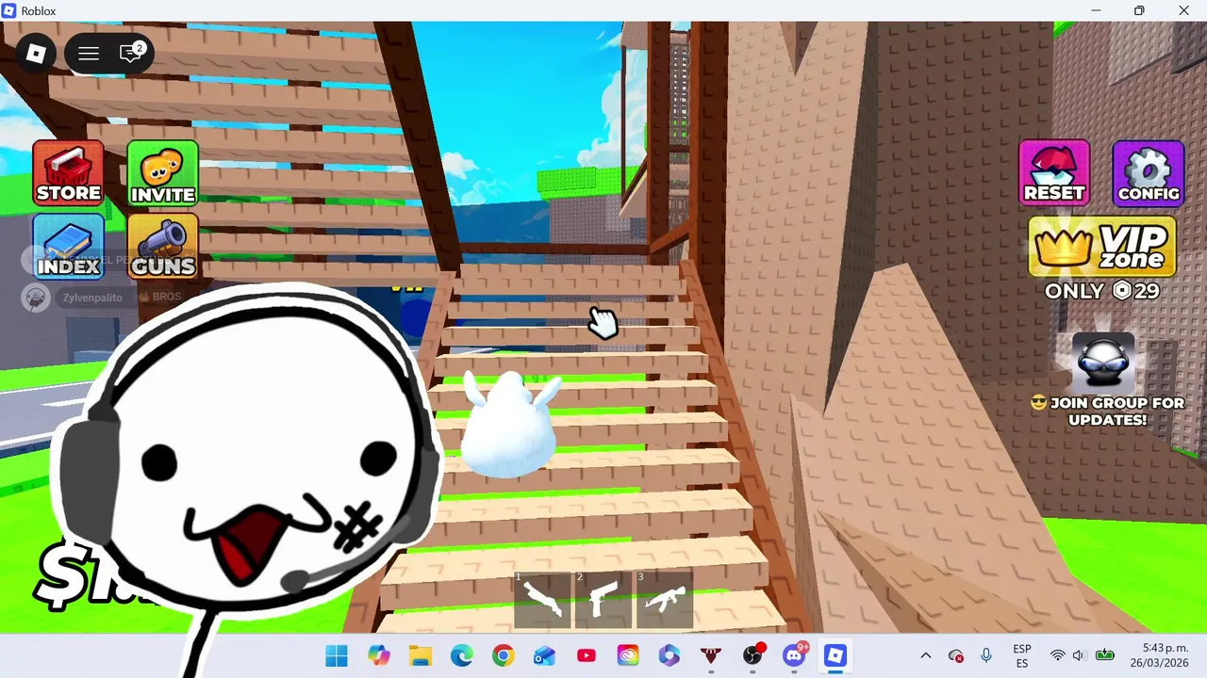Click the microphone tray icon
Image resolution: width=1207 pixels, height=678 pixels.
[x=986, y=655]
